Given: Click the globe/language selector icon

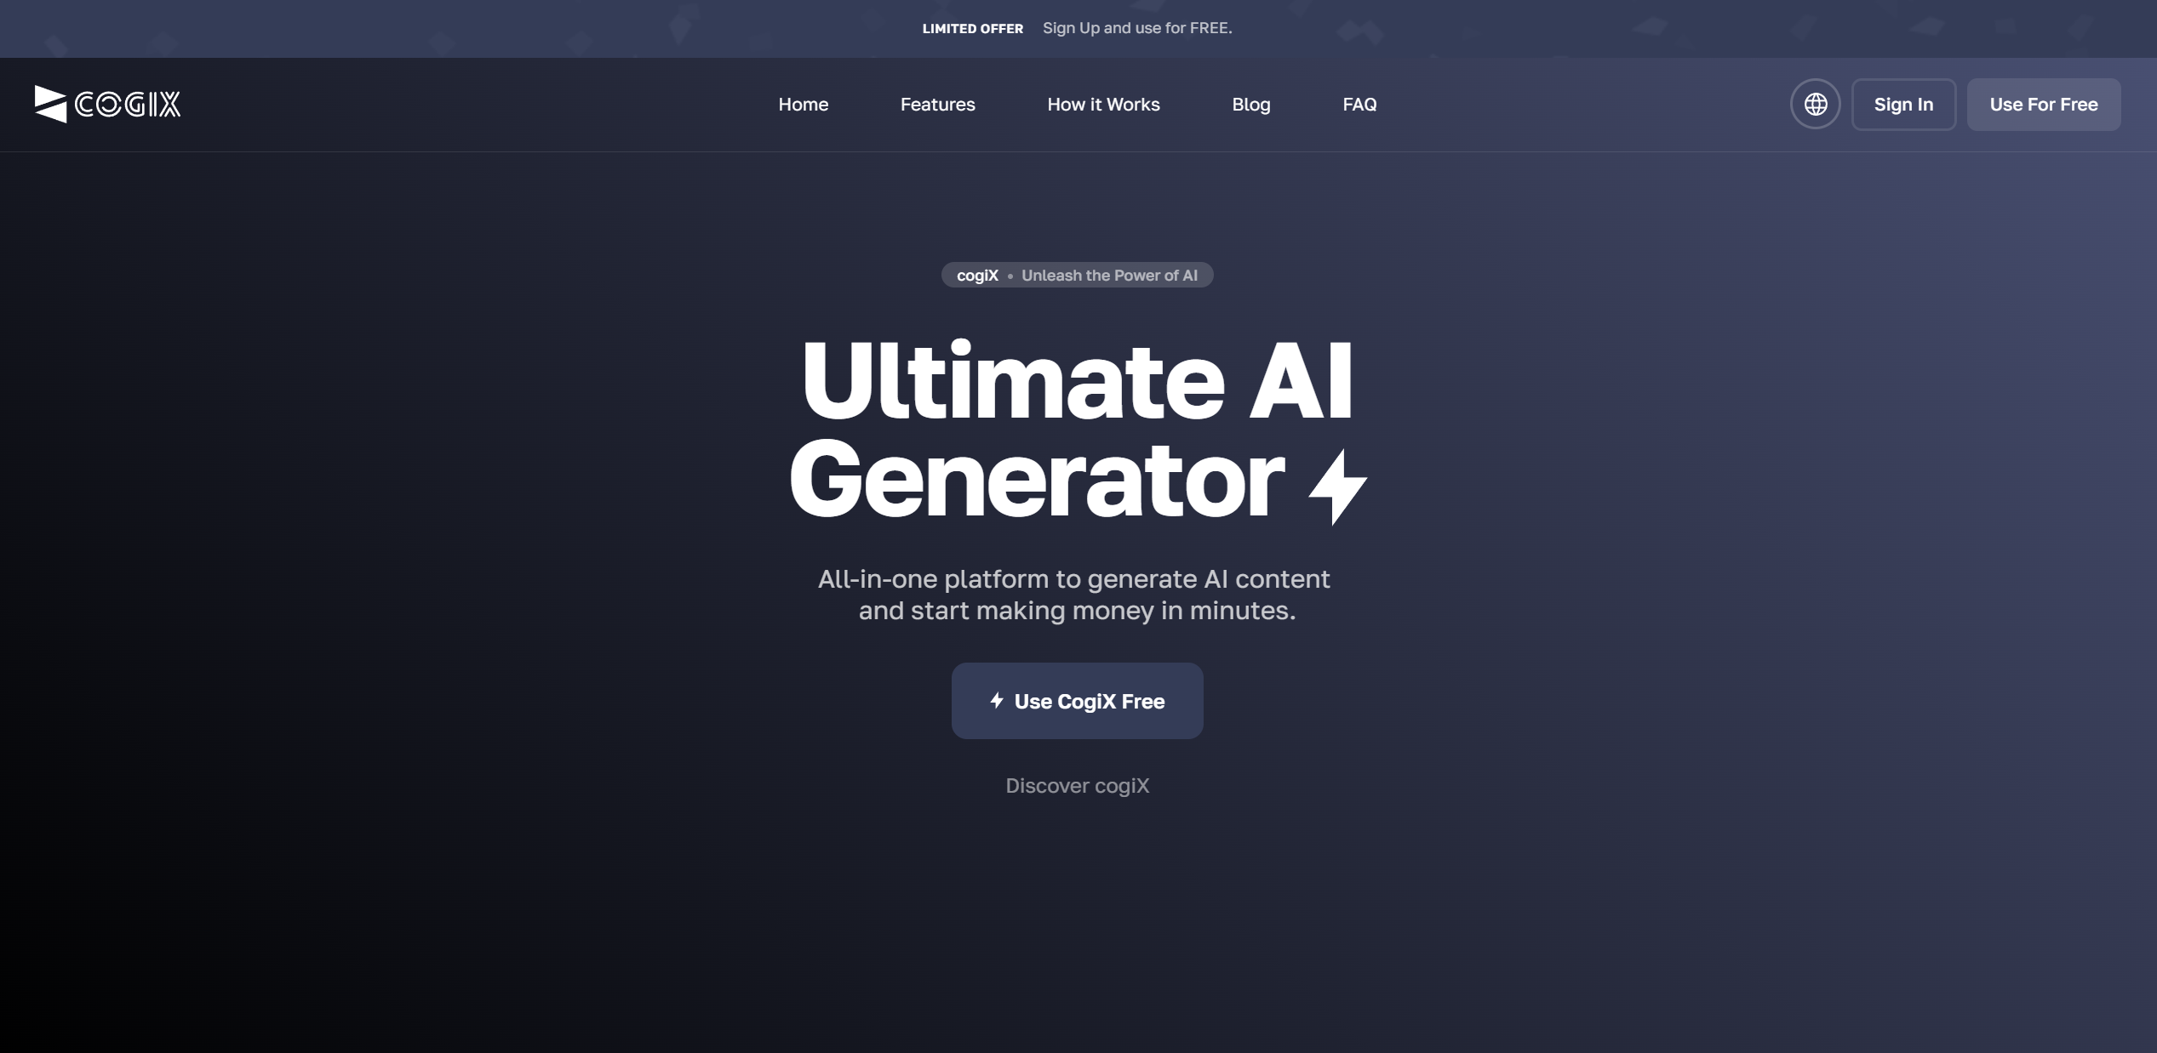Looking at the screenshot, I should 1815,103.
